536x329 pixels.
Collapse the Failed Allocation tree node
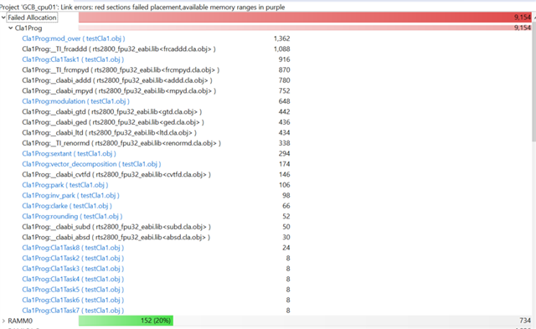3,18
